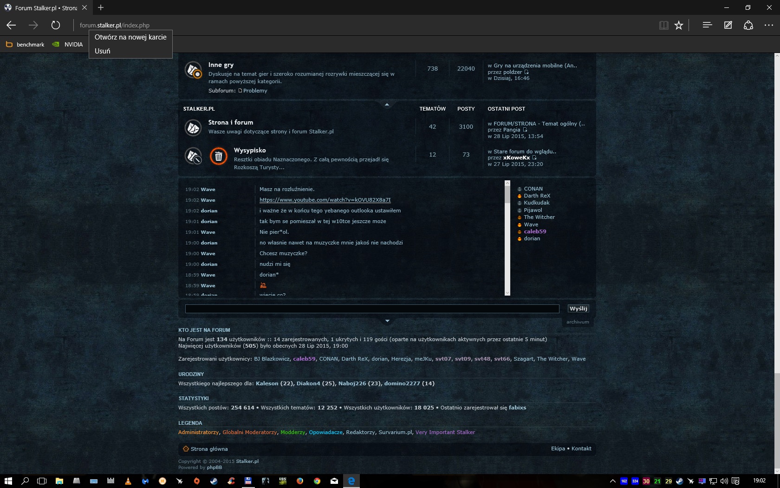Open the Kontakt footer link
Viewport: 780px width, 488px height.
(x=581, y=448)
